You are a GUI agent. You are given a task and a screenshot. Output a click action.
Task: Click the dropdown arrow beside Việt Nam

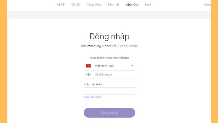click(132, 66)
